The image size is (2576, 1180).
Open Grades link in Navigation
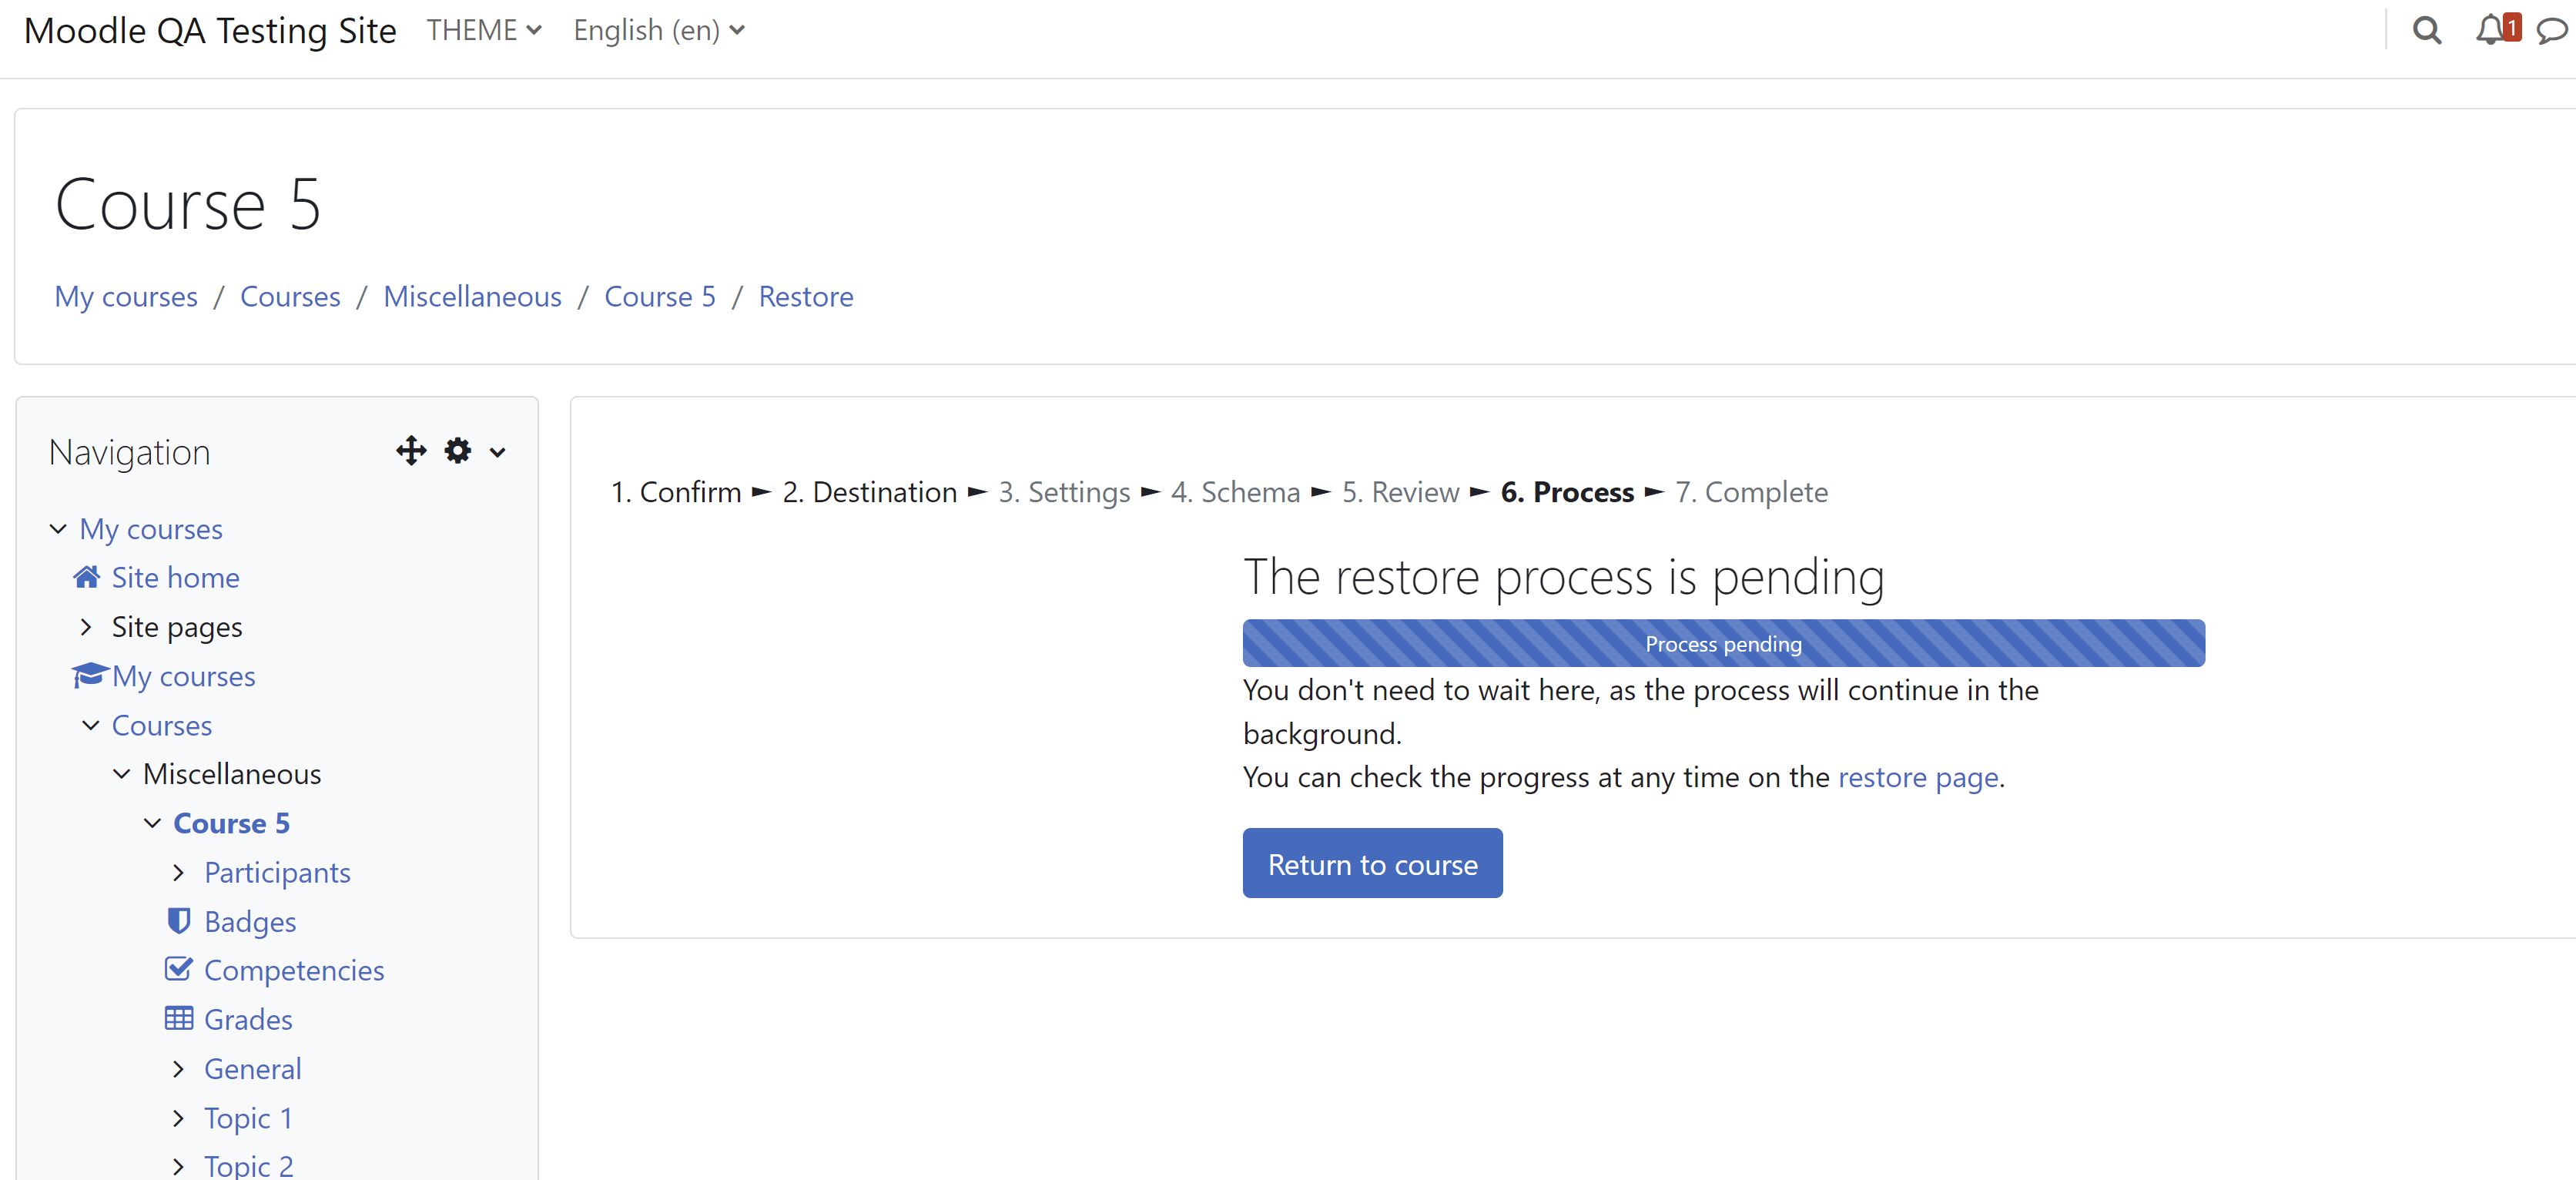[248, 1019]
